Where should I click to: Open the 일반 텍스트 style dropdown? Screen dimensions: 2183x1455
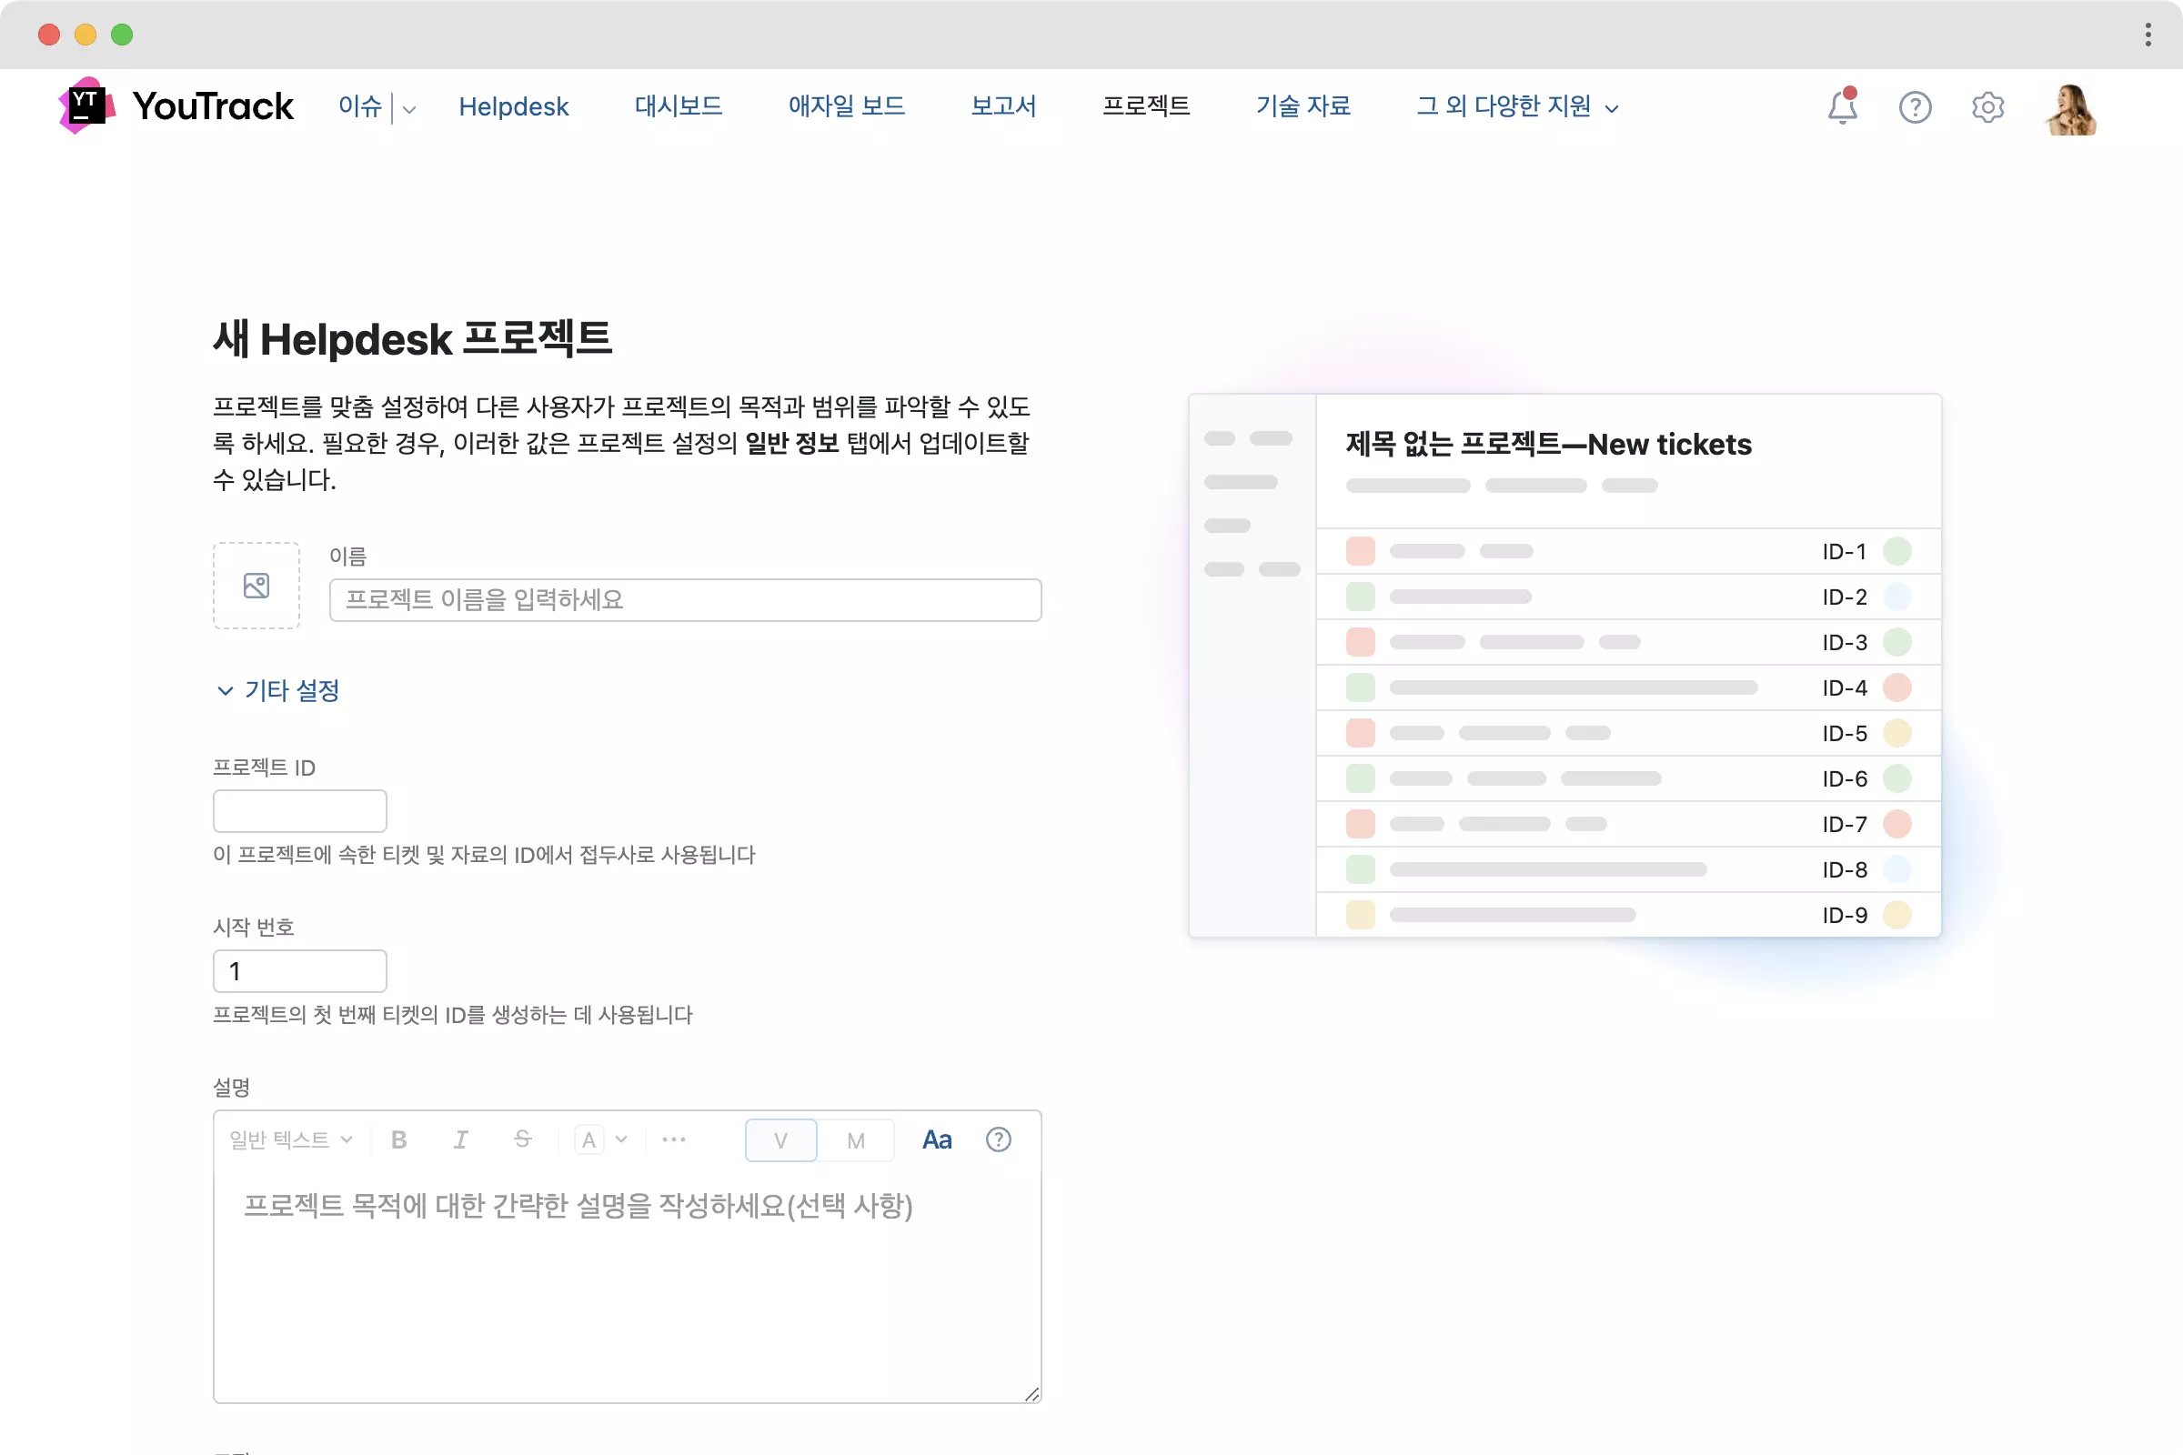290,1139
